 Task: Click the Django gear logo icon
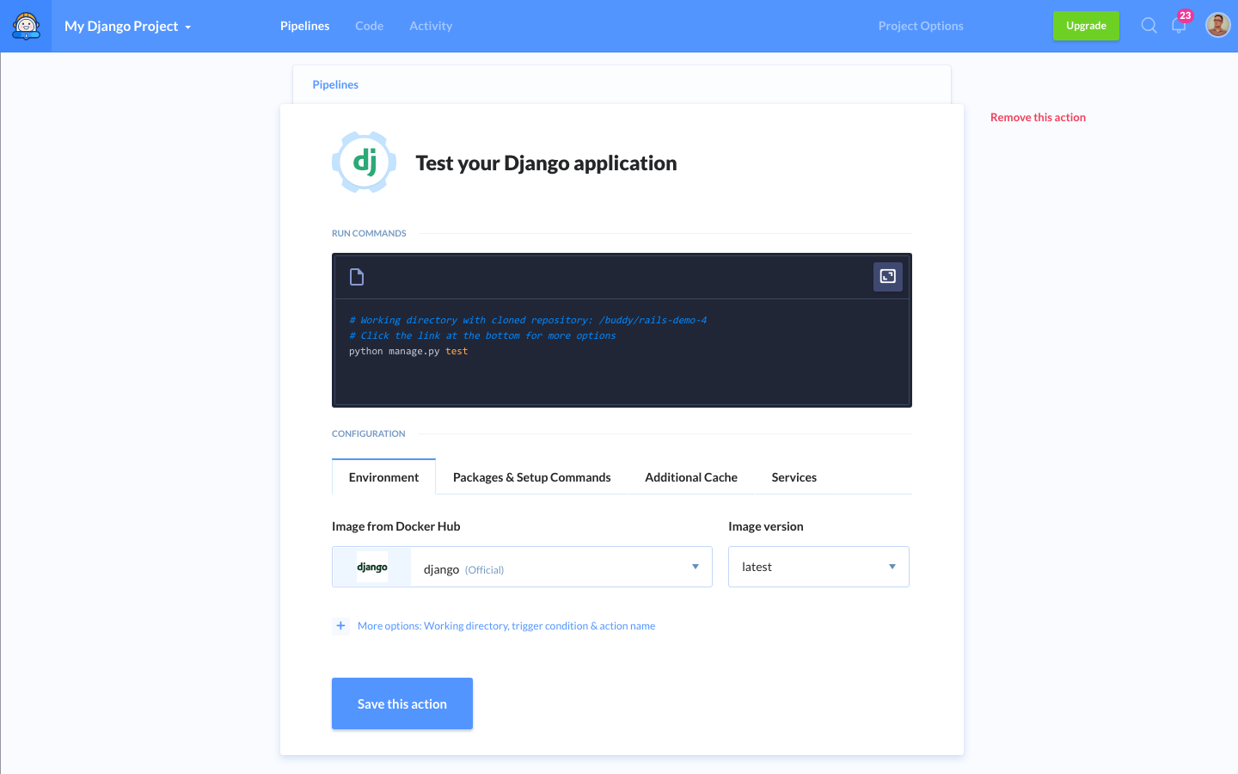[365, 162]
